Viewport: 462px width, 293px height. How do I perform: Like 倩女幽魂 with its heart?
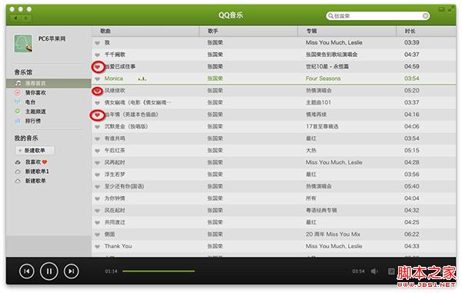pos(97,103)
